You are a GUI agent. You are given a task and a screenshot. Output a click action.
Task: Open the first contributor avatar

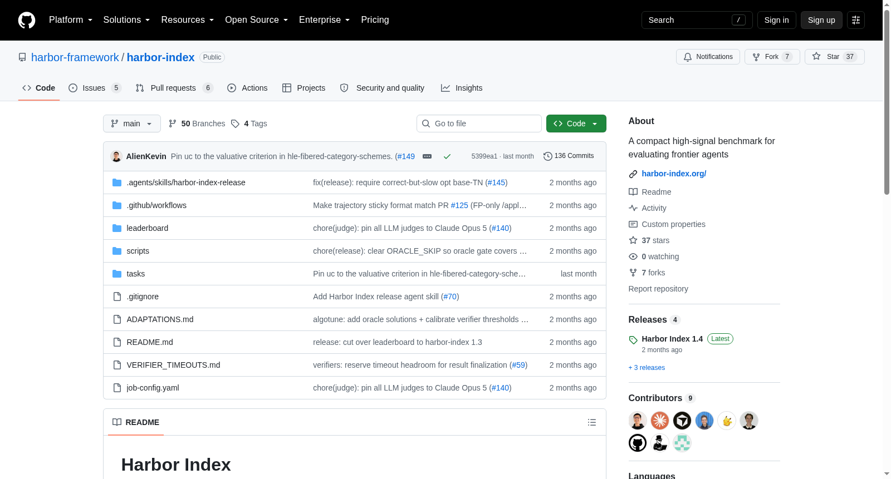click(638, 421)
